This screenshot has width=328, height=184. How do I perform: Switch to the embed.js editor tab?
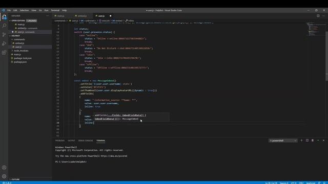[83, 16]
